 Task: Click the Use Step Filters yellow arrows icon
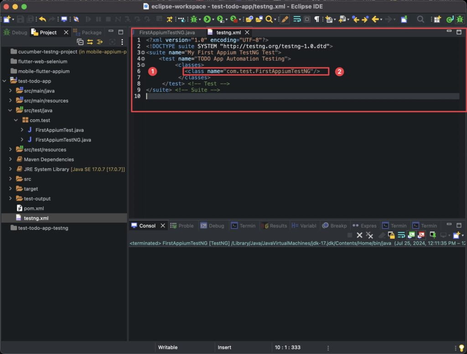point(170,19)
